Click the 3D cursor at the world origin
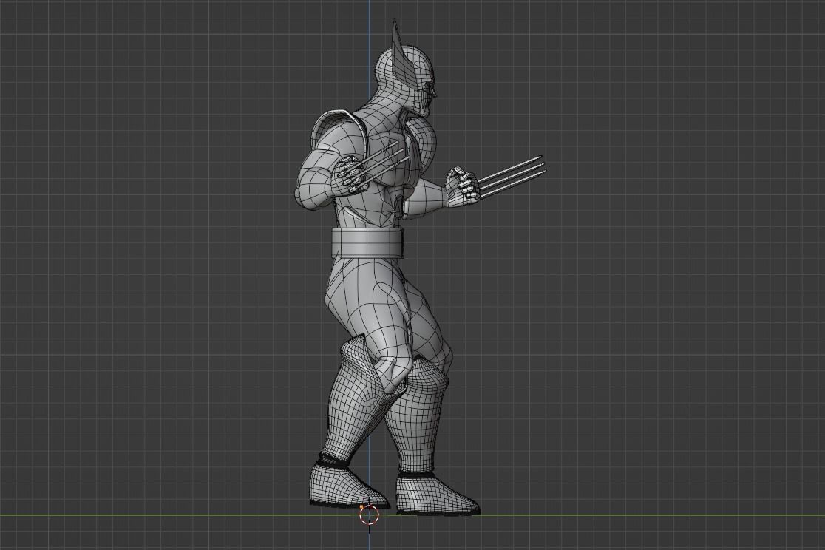825x550 pixels. pos(369,515)
